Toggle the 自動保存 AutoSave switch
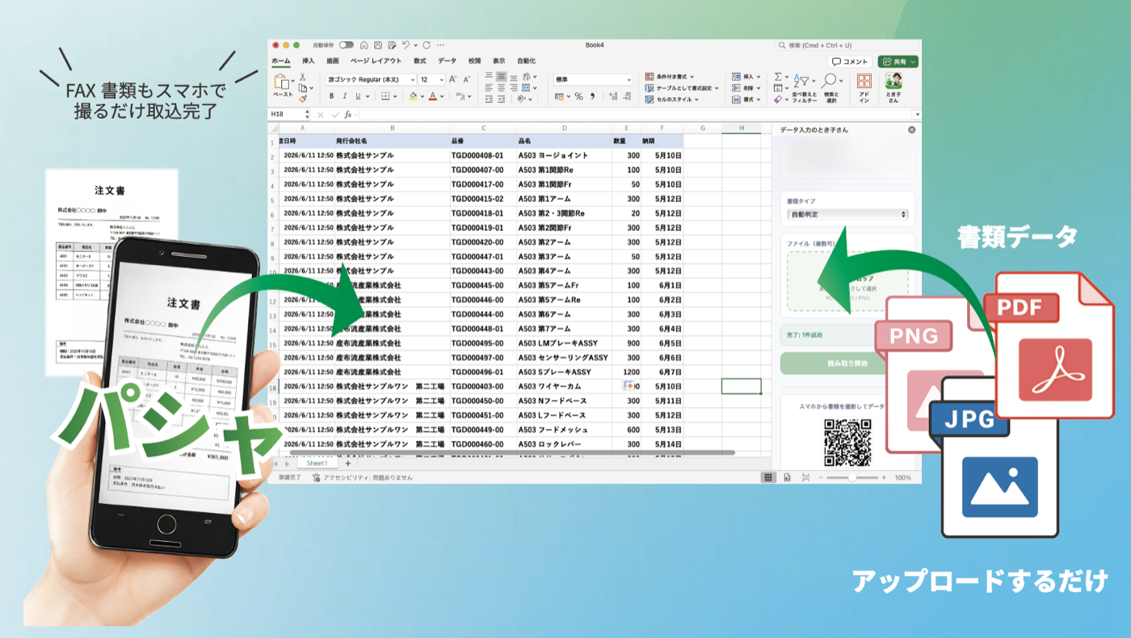Image resolution: width=1131 pixels, height=638 pixels. 347,45
